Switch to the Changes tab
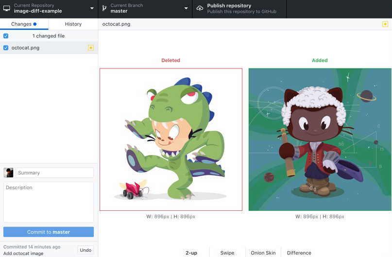Screen dimensions: 392x257 coord(24,24)
